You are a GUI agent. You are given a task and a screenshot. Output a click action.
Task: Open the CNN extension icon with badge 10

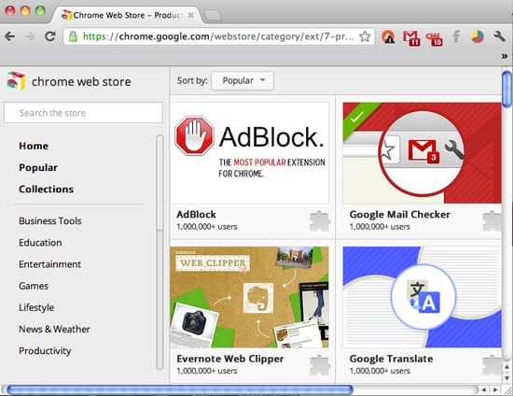[x=435, y=38]
